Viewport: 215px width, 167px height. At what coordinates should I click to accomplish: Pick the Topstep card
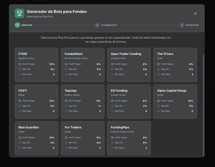pyautogui.click(x=83, y=102)
